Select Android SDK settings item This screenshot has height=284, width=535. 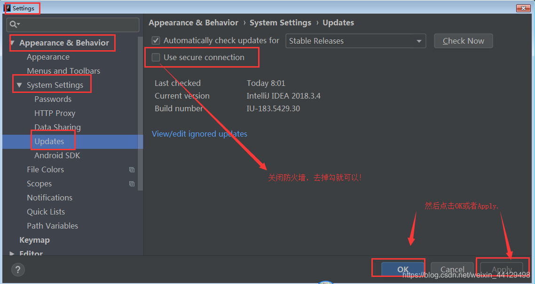point(57,156)
